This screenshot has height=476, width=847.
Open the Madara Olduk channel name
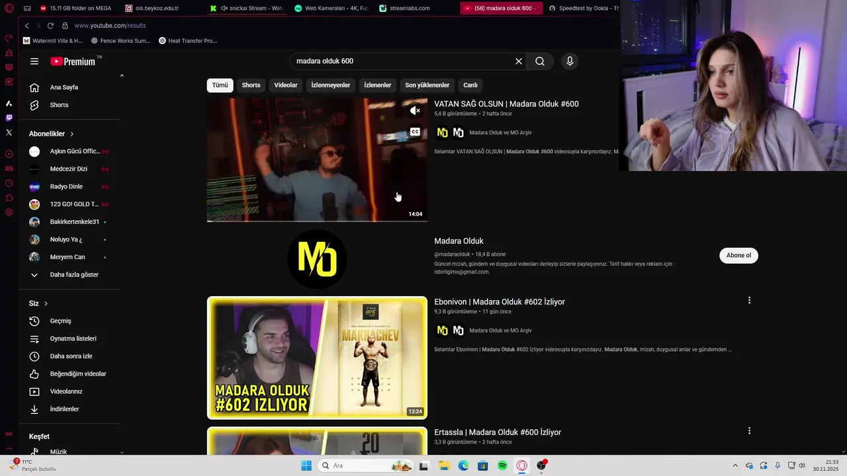coord(459,241)
